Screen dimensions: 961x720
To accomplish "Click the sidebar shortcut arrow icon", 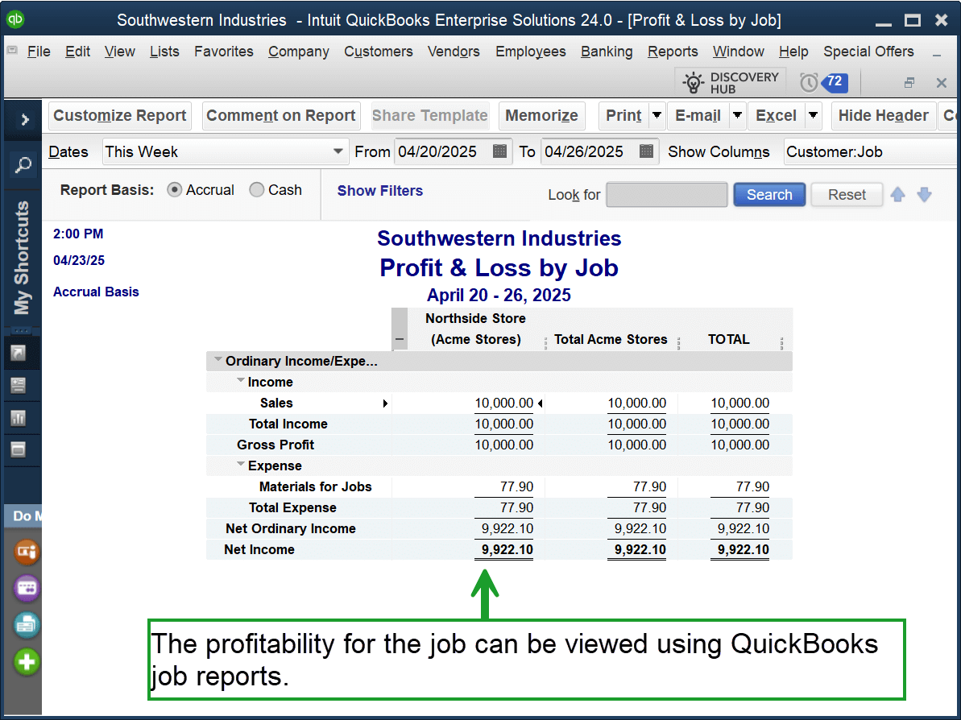I will tap(19, 353).
